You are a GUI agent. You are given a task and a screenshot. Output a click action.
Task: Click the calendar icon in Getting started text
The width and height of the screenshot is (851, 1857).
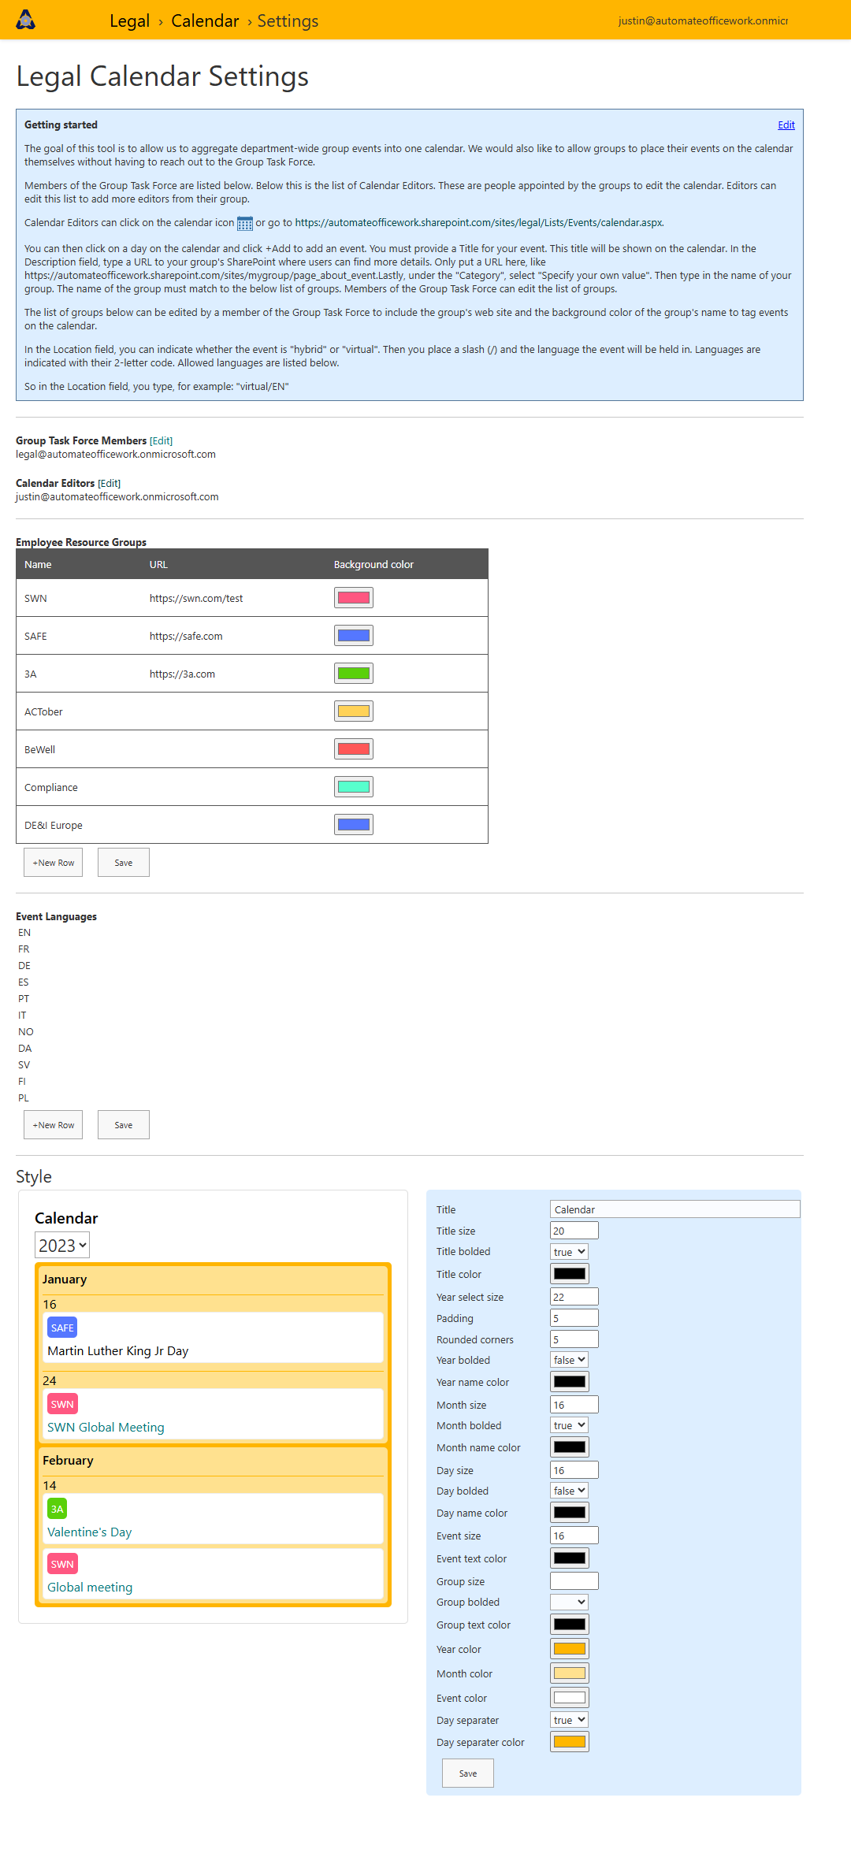point(245,224)
